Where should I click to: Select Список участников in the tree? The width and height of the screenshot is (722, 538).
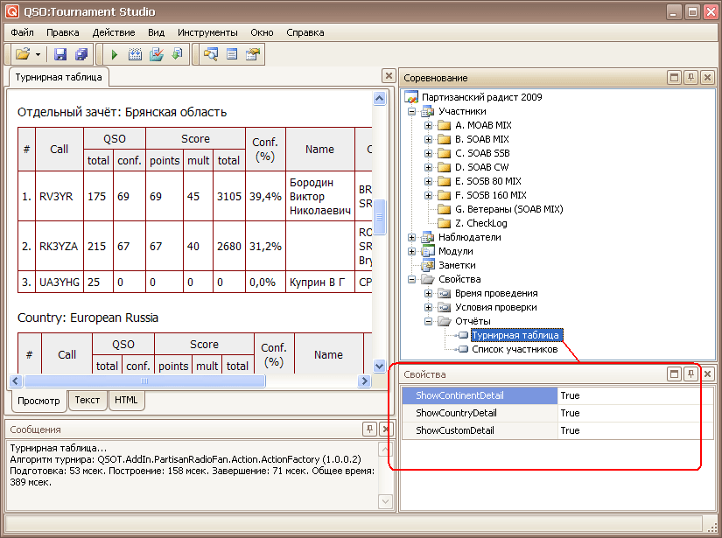pos(514,349)
